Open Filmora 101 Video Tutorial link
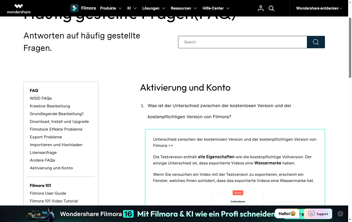 (54, 201)
